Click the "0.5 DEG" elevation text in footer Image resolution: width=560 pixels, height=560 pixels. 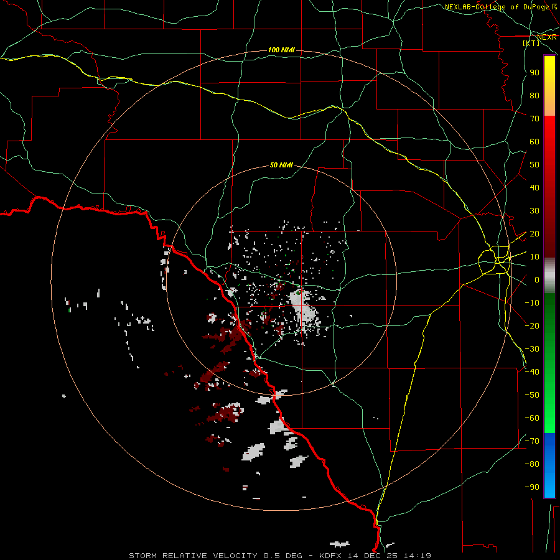[282, 556]
